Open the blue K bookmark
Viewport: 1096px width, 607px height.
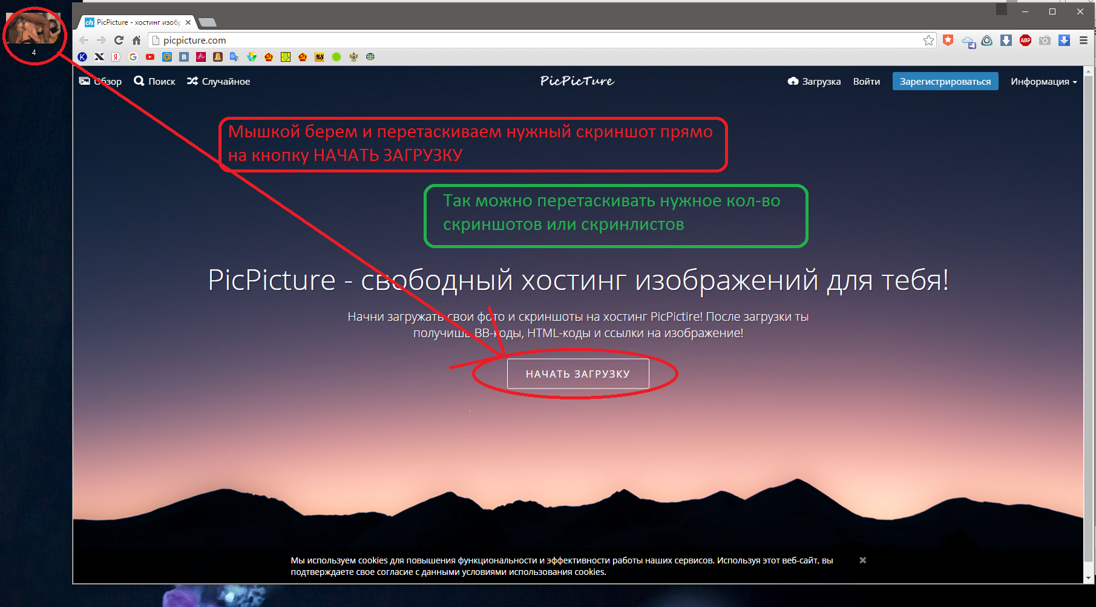click(82, 57)
